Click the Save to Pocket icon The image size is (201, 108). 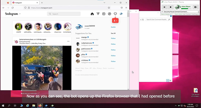coord(122,8)
